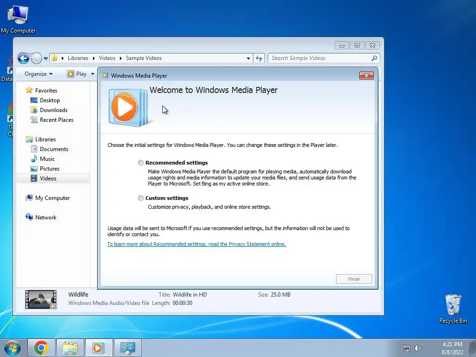476x357 pixels.
Task: Open the Music library
Action: [x=47, y=159]
